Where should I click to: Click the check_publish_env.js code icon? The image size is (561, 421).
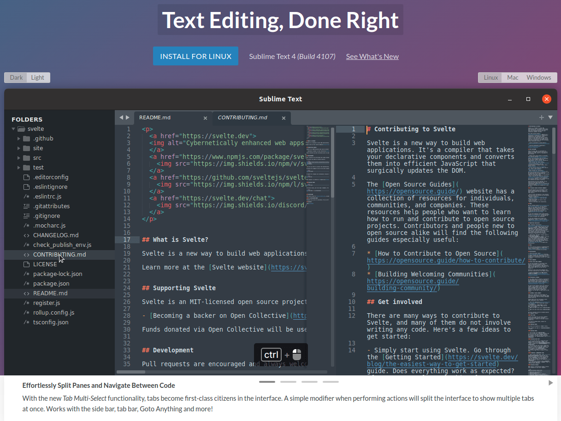pyautogui.click(x=26, y=245)
